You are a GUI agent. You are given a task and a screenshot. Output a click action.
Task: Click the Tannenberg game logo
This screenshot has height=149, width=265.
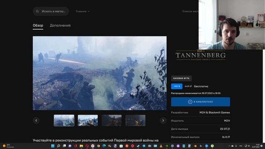pos(200,55)
